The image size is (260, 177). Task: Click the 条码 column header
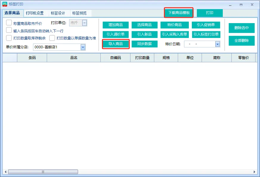[x=32, y=58]
